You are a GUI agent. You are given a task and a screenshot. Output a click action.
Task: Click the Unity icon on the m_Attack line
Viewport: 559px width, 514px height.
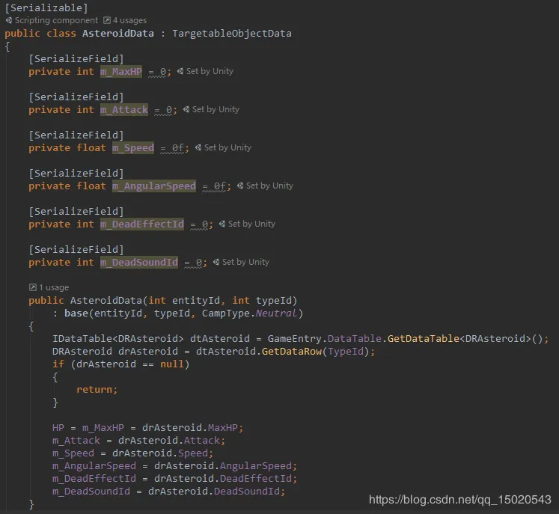(186, 109)
